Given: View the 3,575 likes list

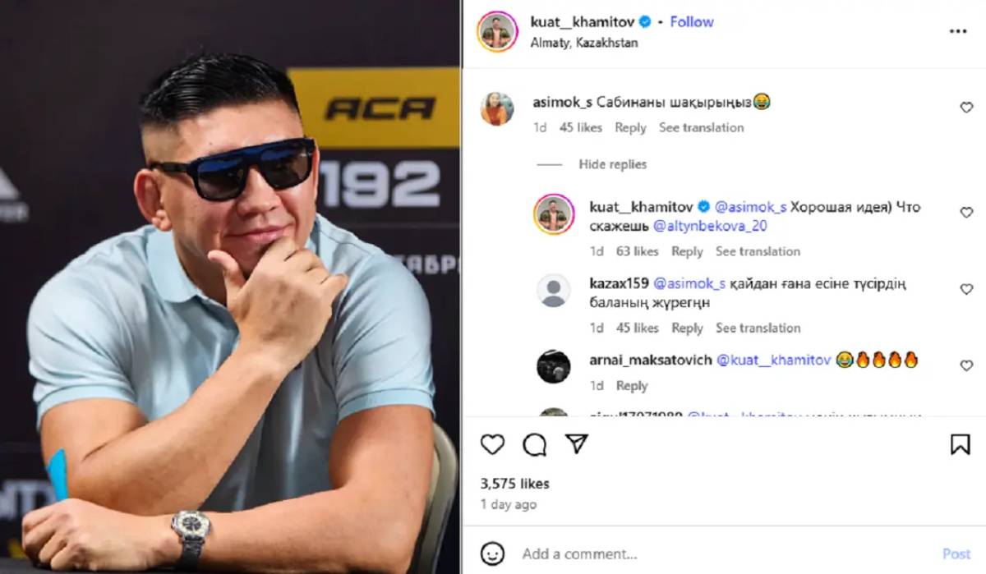Looking at the screenshot, I should [515, 484].
